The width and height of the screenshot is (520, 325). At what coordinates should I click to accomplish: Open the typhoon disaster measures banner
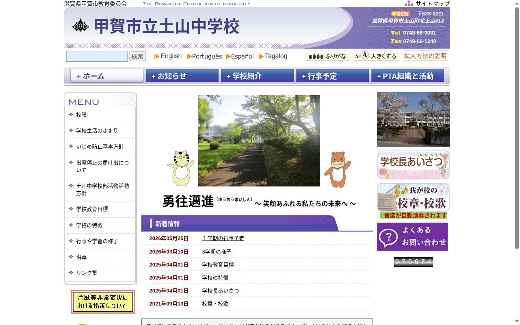click(x=103, y=302)
